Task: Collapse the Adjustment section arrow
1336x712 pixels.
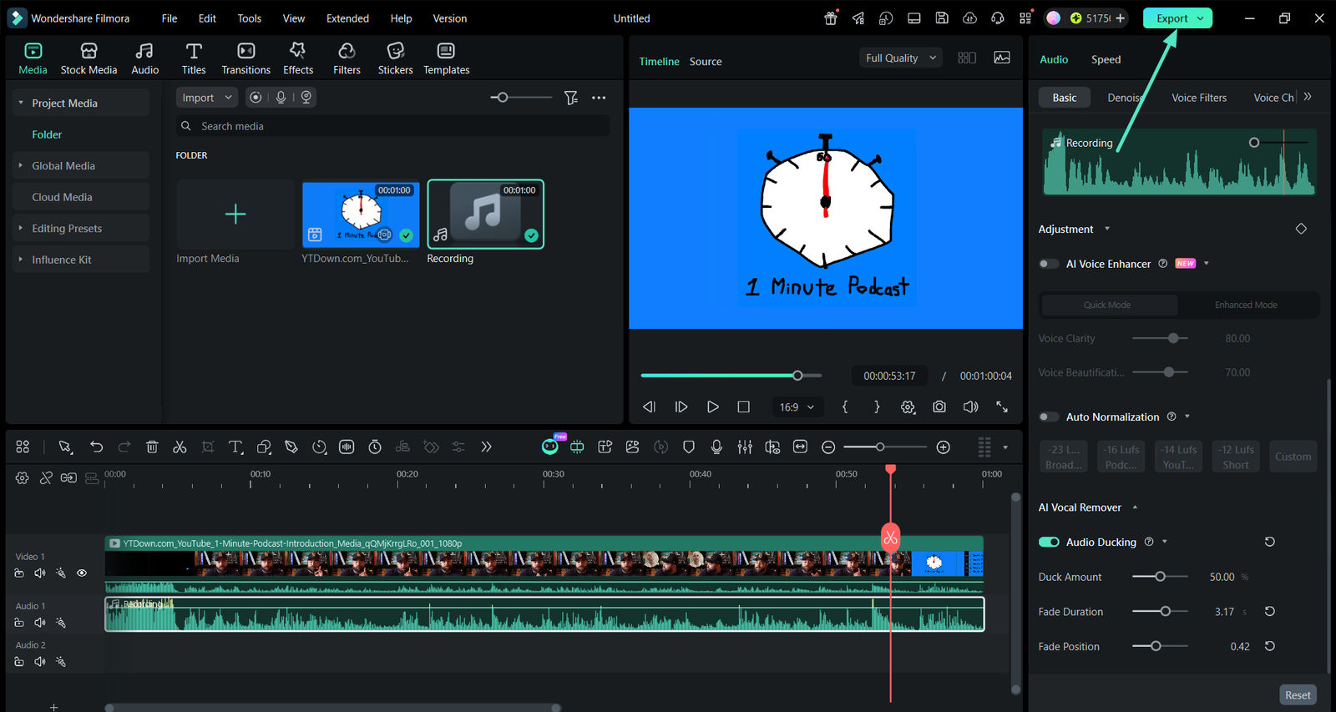Action: (x=1107, y=229)
